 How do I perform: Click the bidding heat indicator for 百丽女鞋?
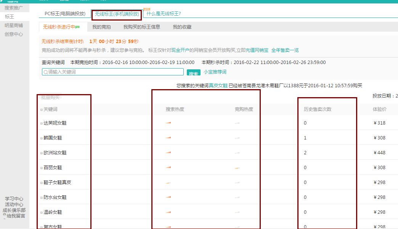click(237, 168)
